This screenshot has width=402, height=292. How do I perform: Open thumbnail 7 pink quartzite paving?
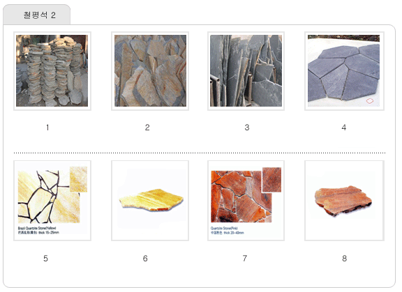tap(246, 201)
